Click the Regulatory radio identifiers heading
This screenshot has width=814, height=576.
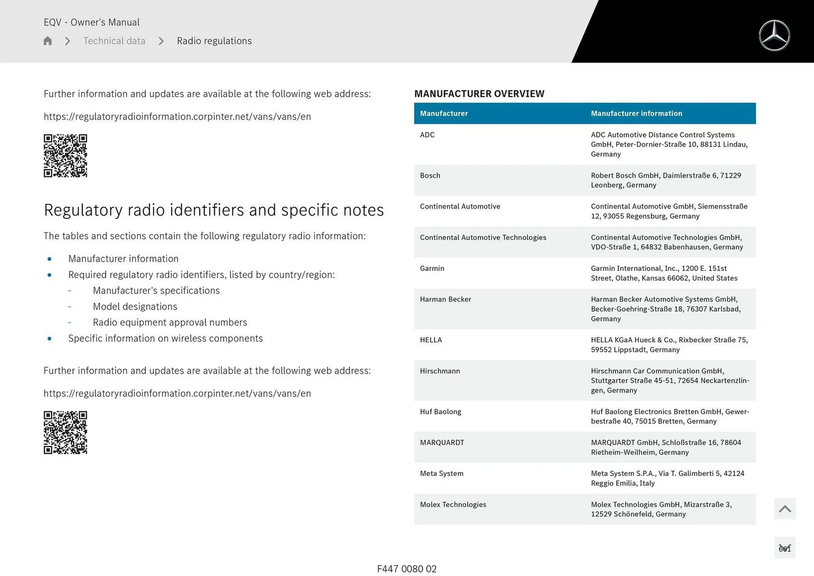click(x=214, y=210)
